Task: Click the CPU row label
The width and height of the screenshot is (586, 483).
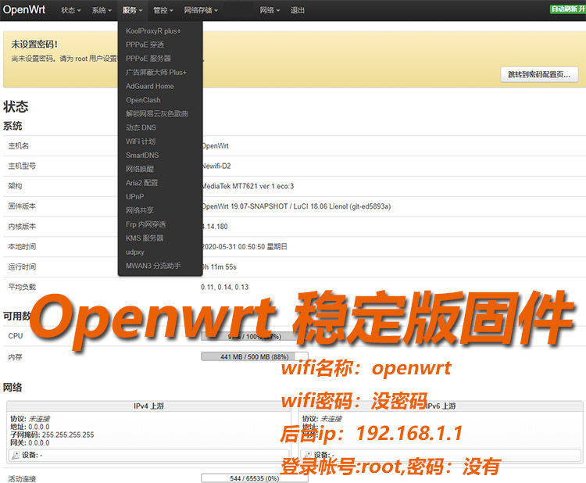Action: (16, 336)
